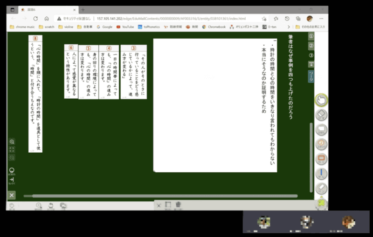
Task: Open the browser history icon
Action: click(287, 19)
